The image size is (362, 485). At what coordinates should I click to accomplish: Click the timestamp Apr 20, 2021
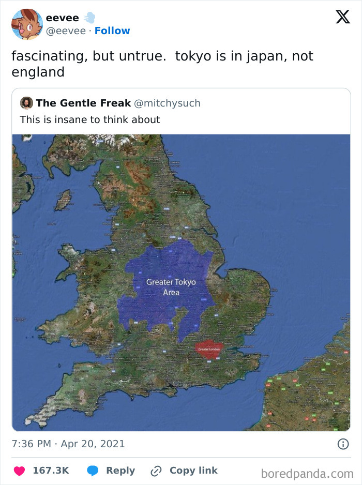tap(67, 443)
